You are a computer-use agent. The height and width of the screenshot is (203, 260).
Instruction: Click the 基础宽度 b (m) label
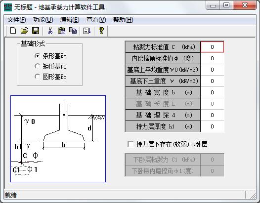[x=163, y=92]
